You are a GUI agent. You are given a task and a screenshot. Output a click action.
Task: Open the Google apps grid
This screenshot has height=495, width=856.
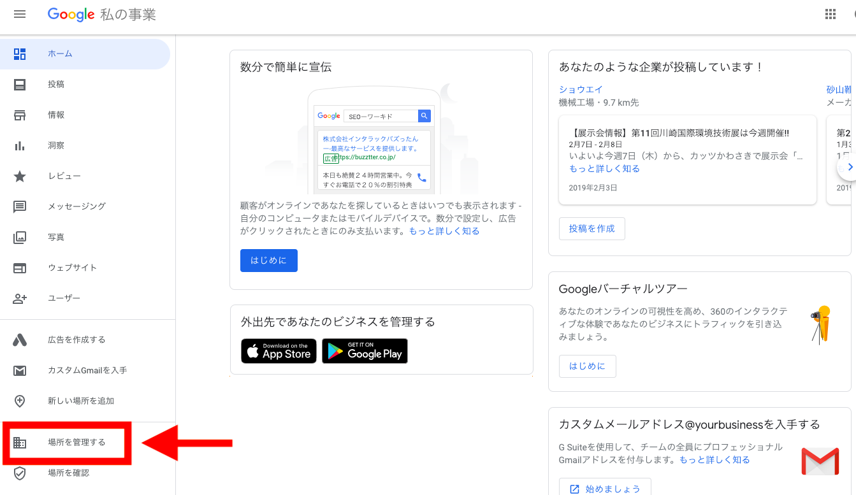tap(830, 14)
